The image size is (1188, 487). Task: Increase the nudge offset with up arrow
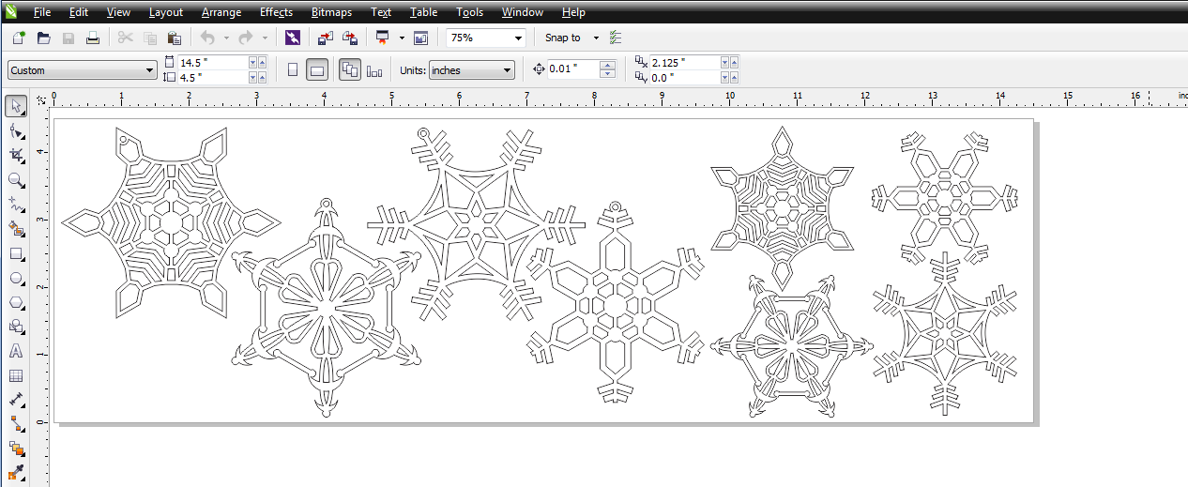[x=608, y=65]
